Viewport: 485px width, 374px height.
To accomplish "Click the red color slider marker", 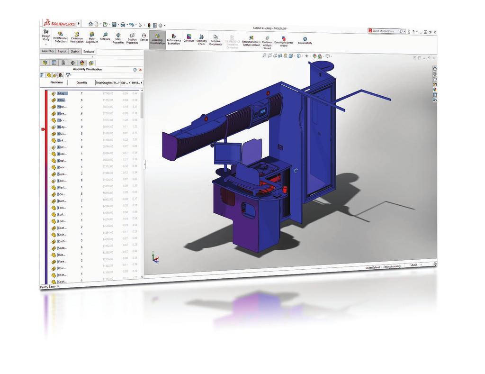I will point(43,129).
